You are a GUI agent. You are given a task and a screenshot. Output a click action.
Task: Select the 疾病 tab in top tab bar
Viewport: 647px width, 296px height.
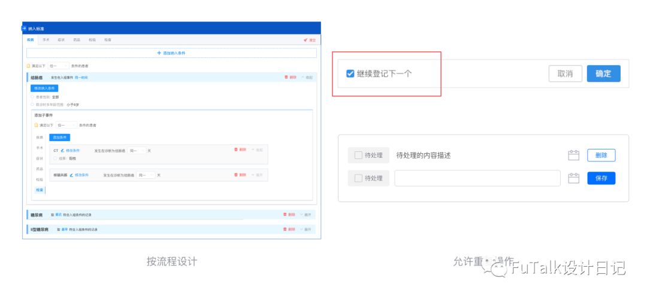pyautogui.click(x=30, y=40)
